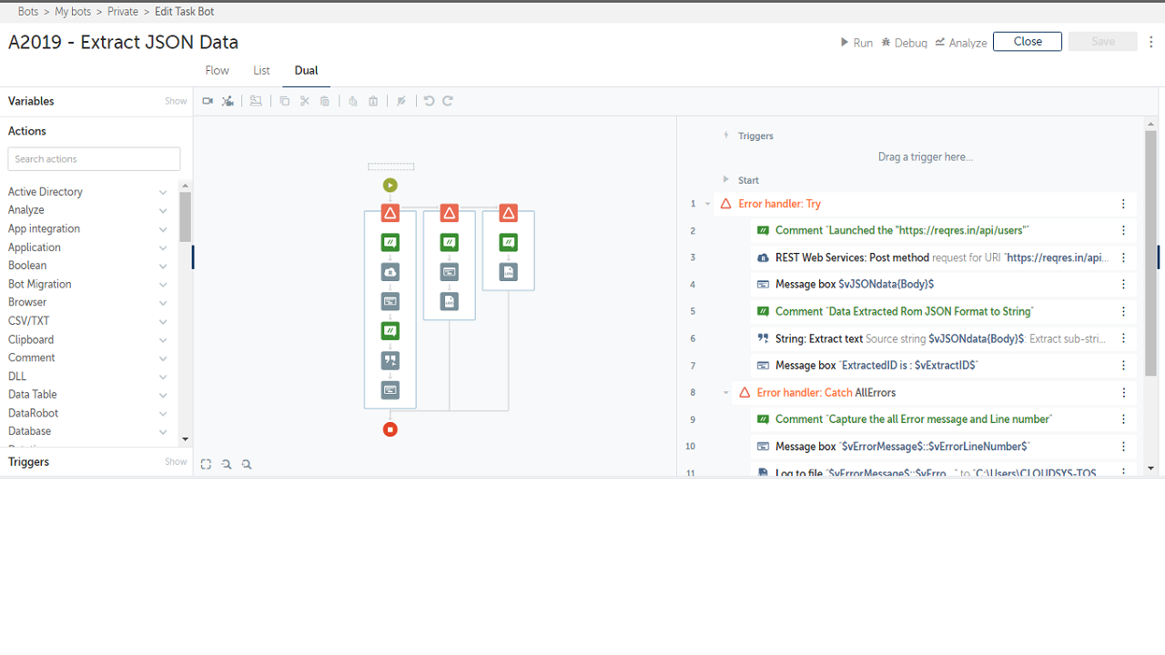This screenshot has height=655, width=1165.
Task: Undo the last change
Action: pyautogui.click(x=430, y=101)
